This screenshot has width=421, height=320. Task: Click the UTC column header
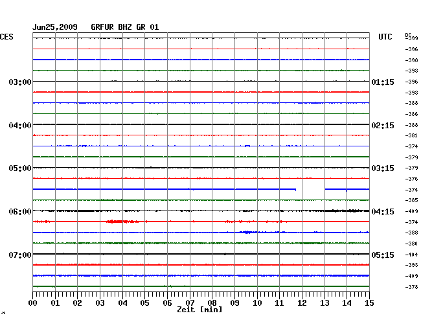coord(385,37)
